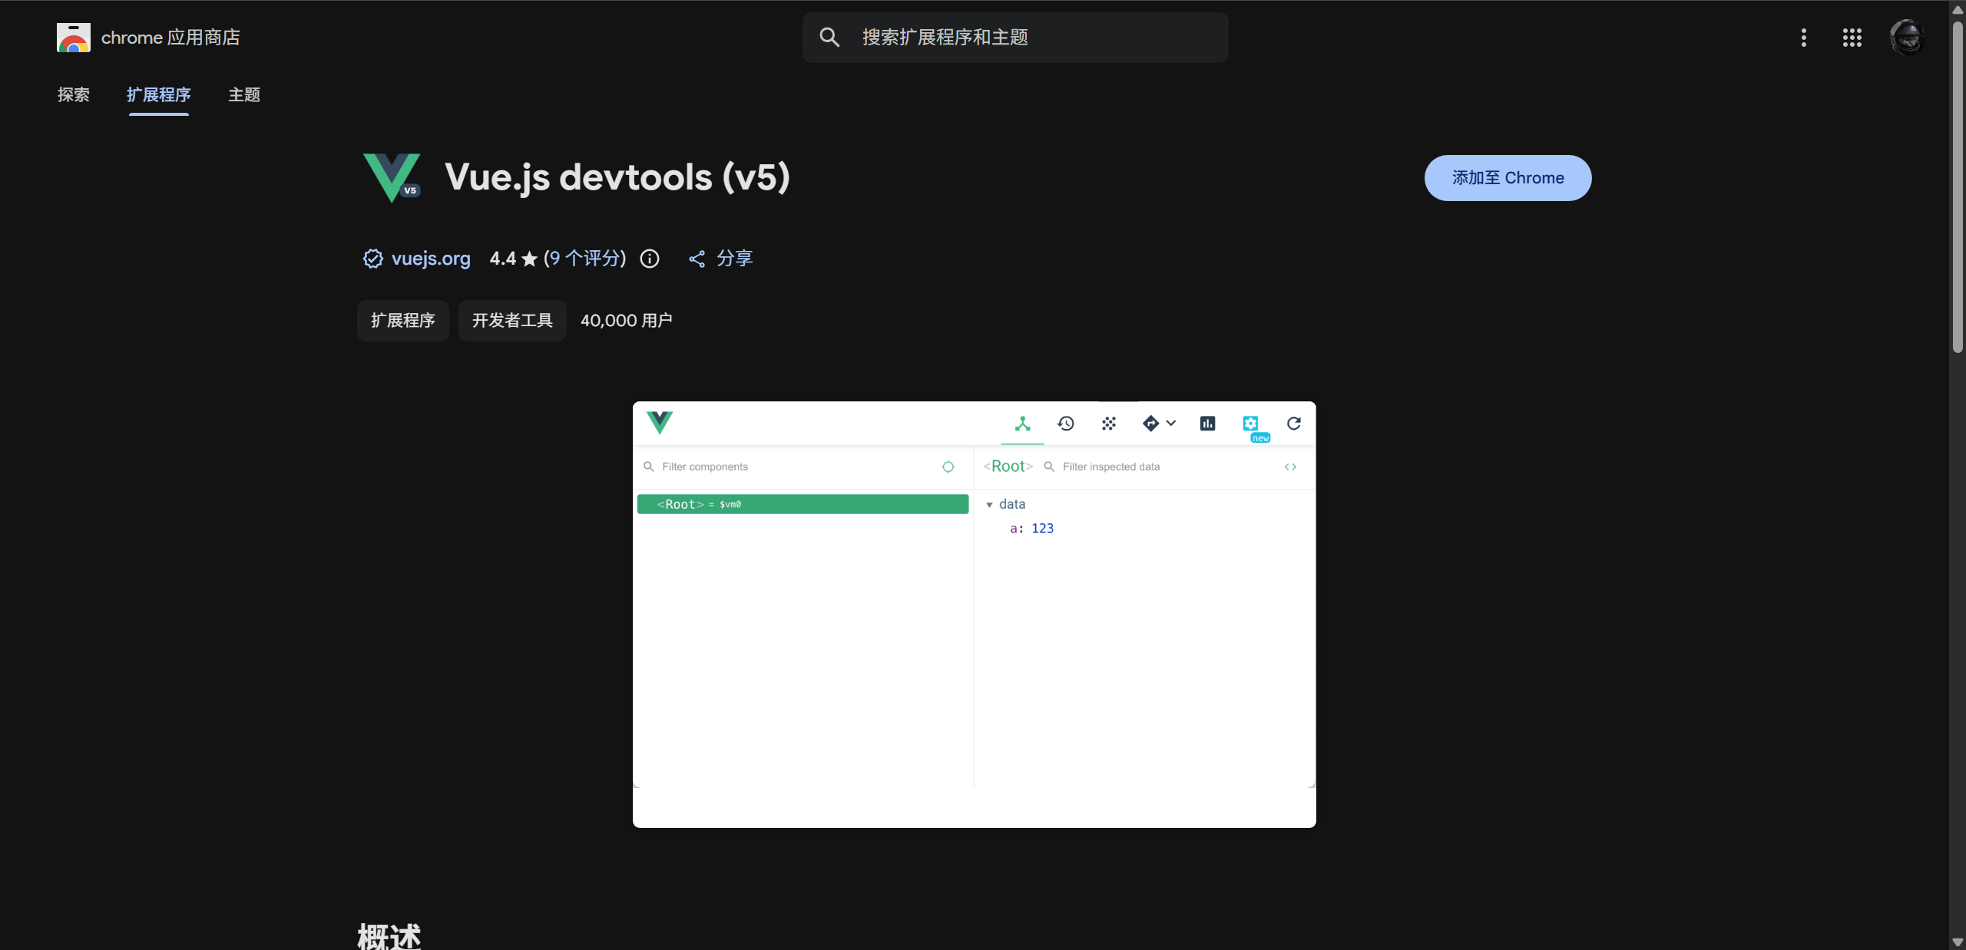Select the <Root> = $vm0 tree row
1966x950 pixels.
pos(803,504)
